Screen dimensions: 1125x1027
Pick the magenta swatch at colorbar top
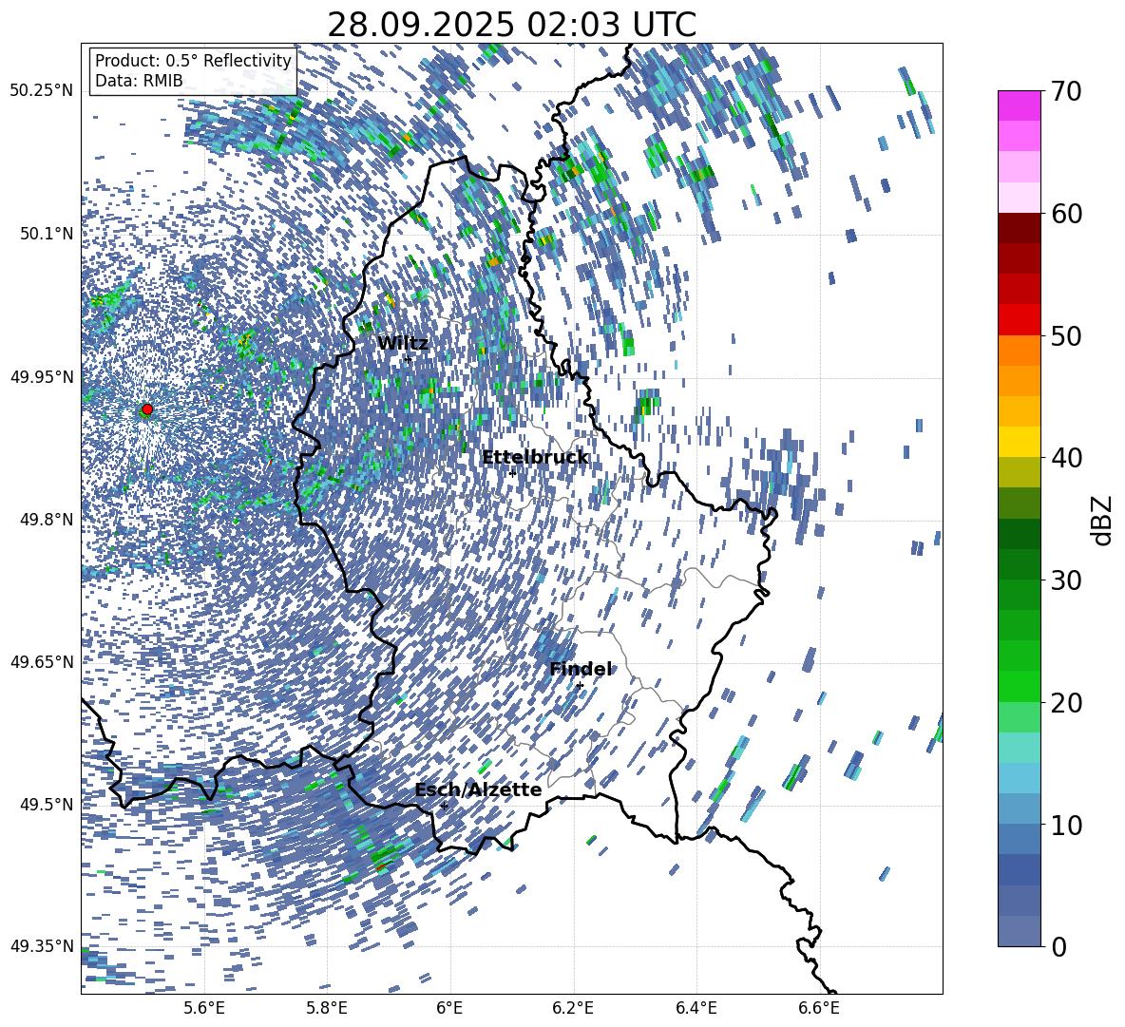click(1019, 106)
